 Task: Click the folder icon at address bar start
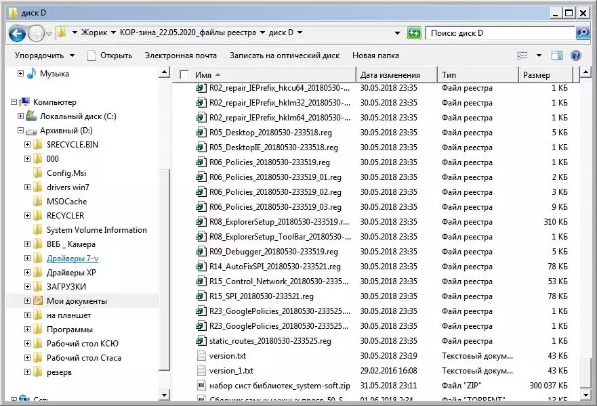pyautogui.click(x=62, y=32)
